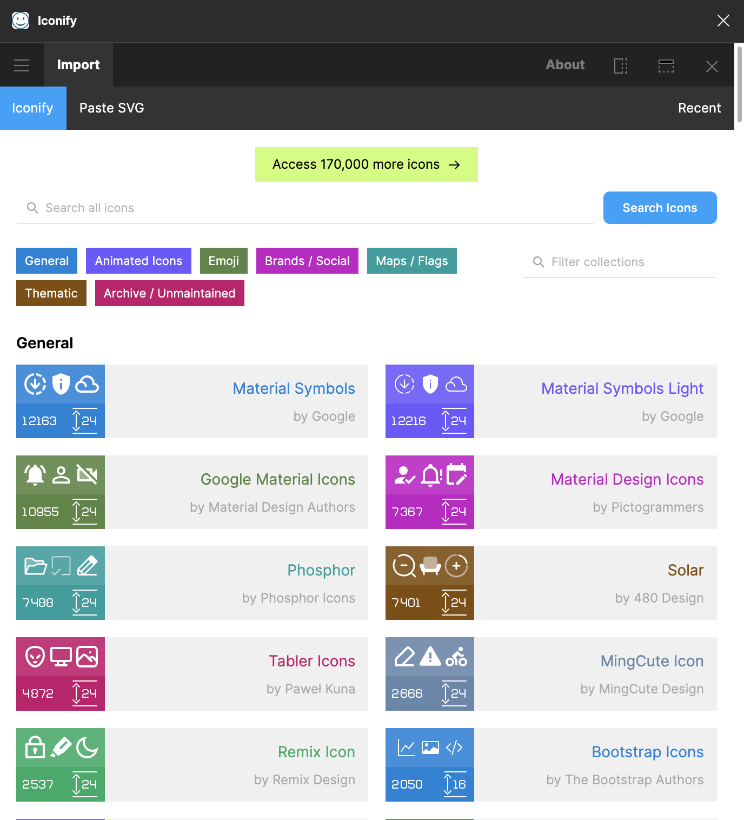
Task: Click 'by MingCute Design' author text
Action: point(642,689)
